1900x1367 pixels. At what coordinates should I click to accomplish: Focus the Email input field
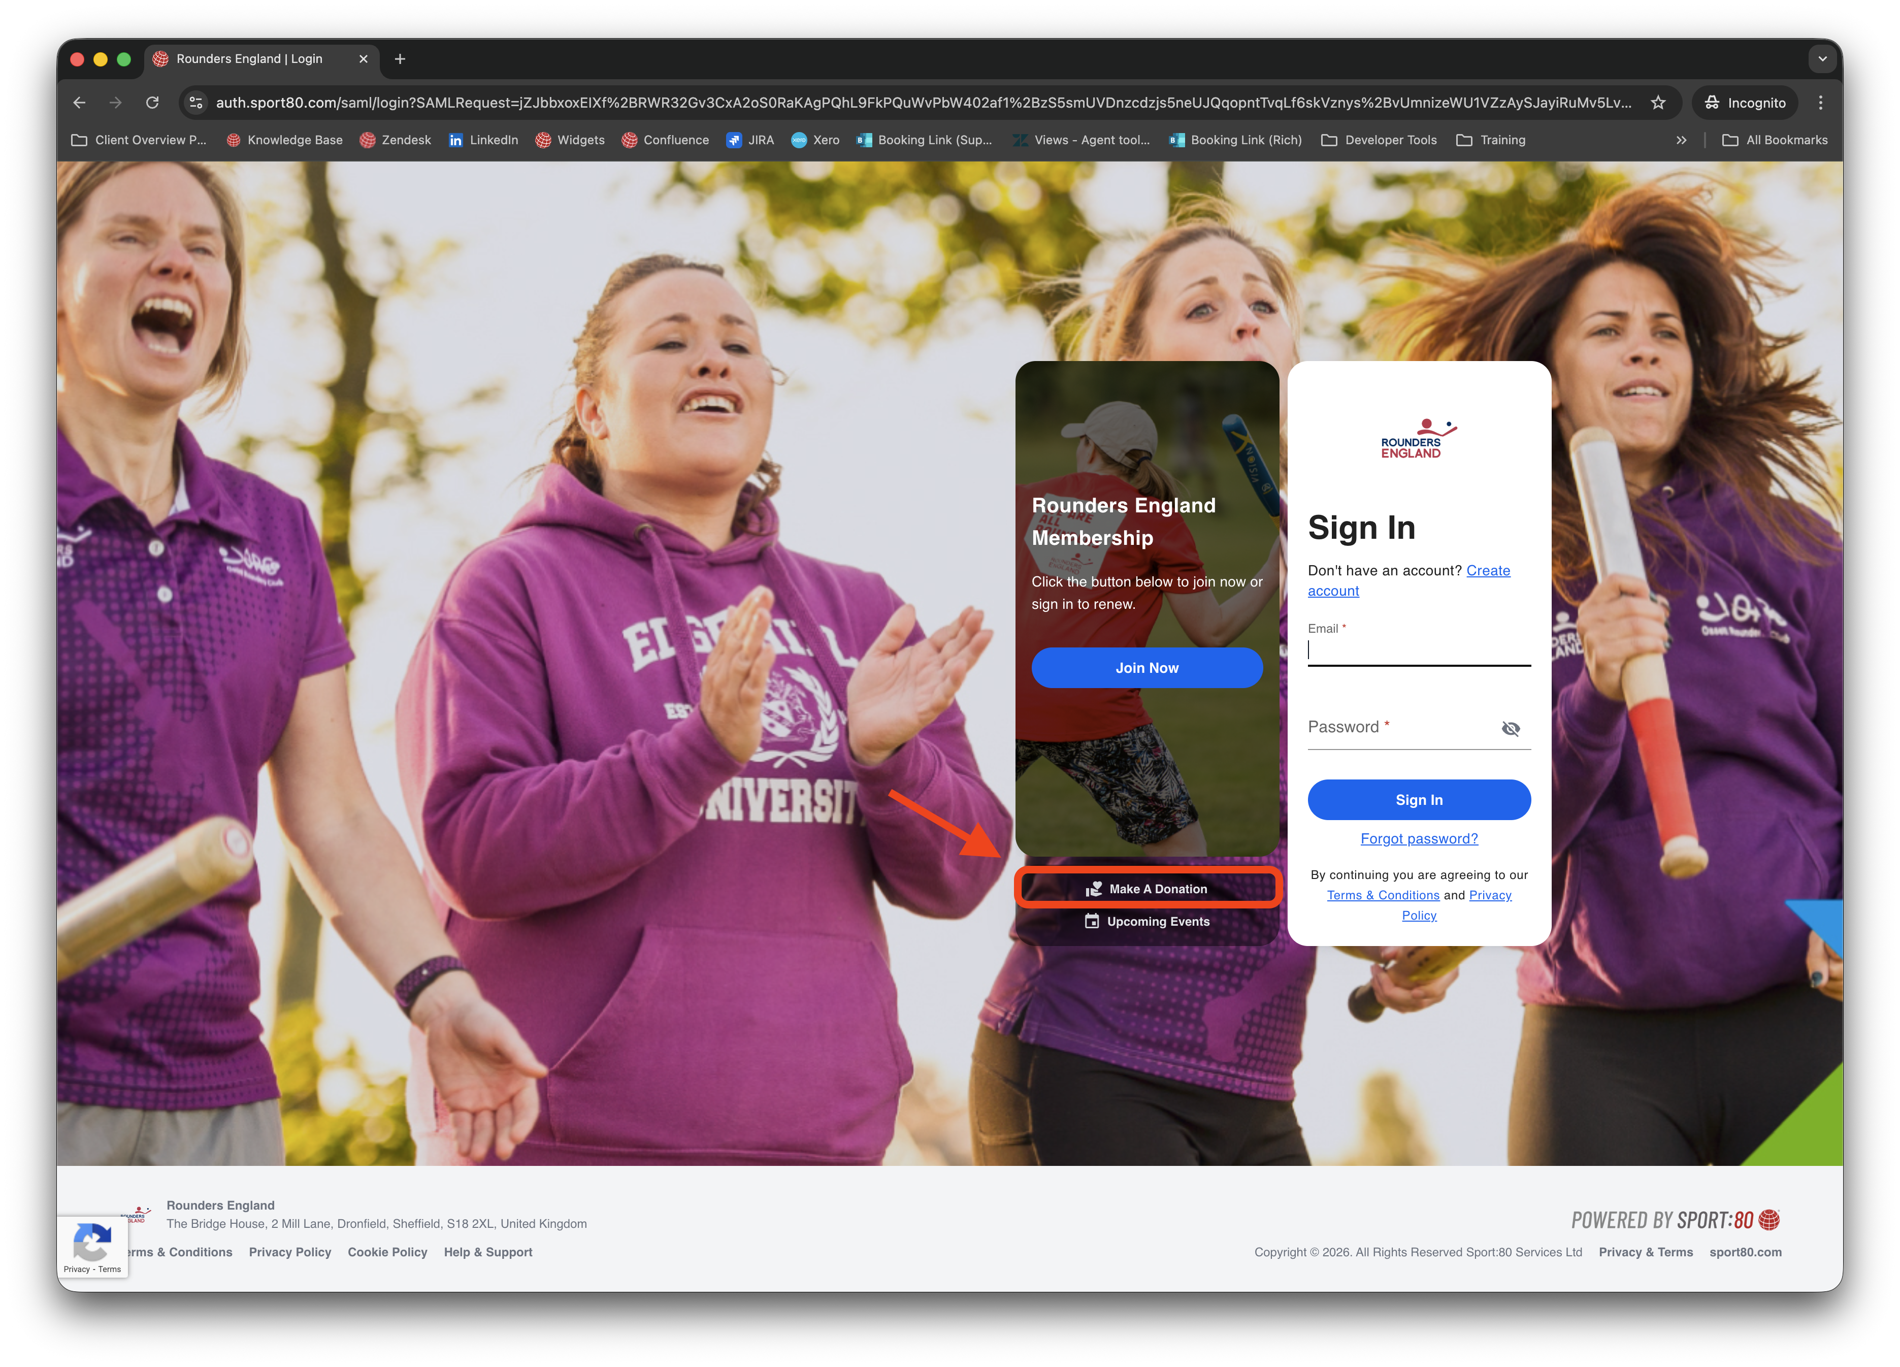click(1418, 650)
